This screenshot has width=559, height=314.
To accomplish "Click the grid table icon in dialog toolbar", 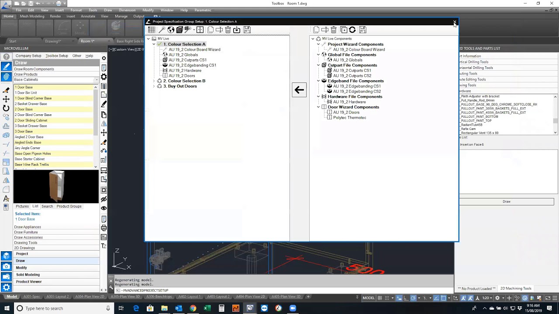I will tap(152, 30).
